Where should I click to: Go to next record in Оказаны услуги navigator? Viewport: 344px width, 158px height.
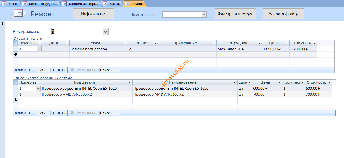(x=54, y=70)
